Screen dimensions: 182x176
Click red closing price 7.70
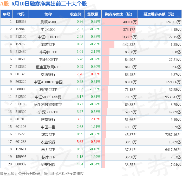[80, 74]
